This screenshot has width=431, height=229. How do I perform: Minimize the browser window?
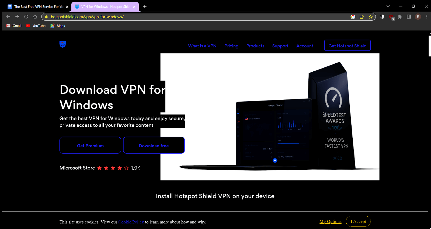pyautogui.click(x=401, y=6)
